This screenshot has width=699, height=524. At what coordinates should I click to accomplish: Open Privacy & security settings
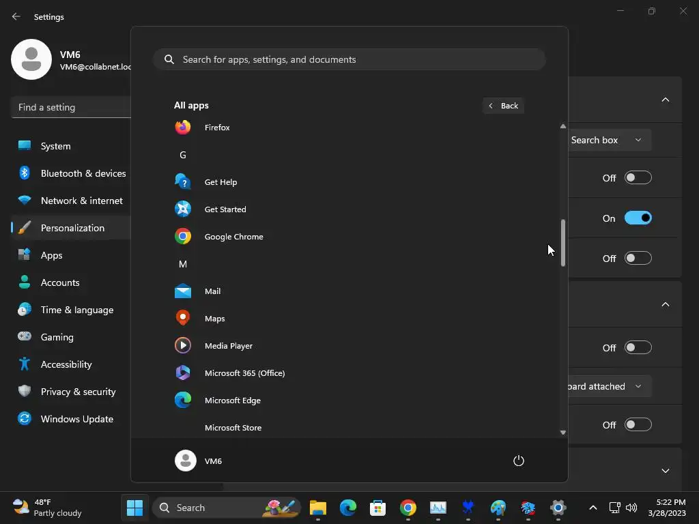71,392
